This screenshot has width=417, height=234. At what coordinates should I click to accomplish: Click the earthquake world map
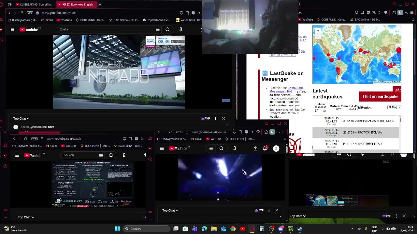tap(357, 55)
